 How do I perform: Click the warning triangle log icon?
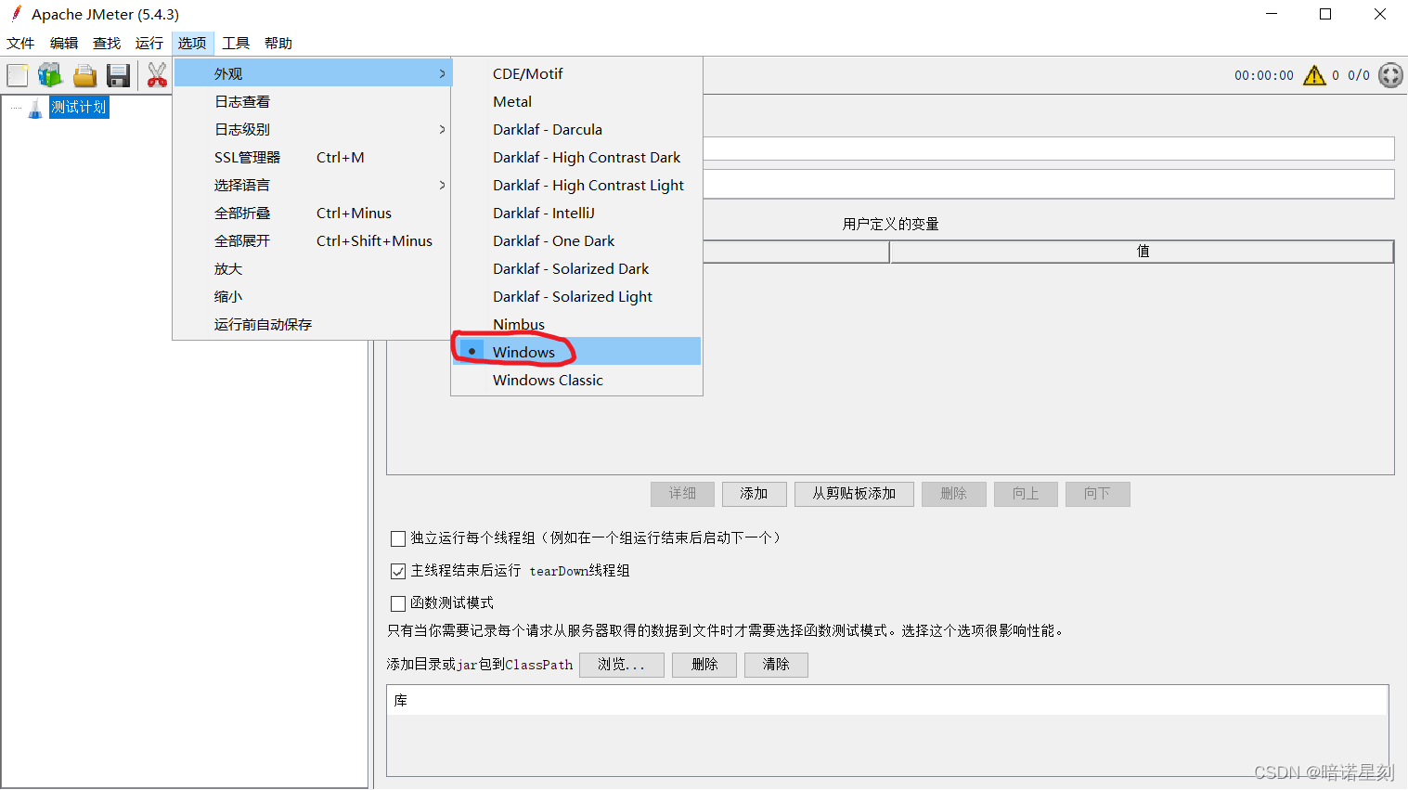click(1314, 75)
